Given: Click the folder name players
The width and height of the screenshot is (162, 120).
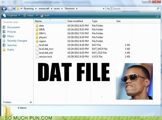Looking at the screenshot, I should [43, 37].
